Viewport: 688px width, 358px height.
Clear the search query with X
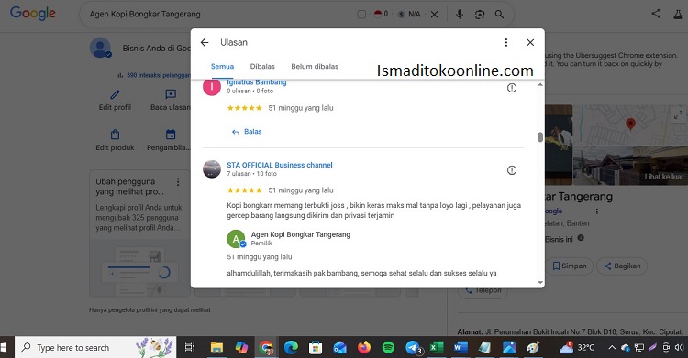(434, 15)
